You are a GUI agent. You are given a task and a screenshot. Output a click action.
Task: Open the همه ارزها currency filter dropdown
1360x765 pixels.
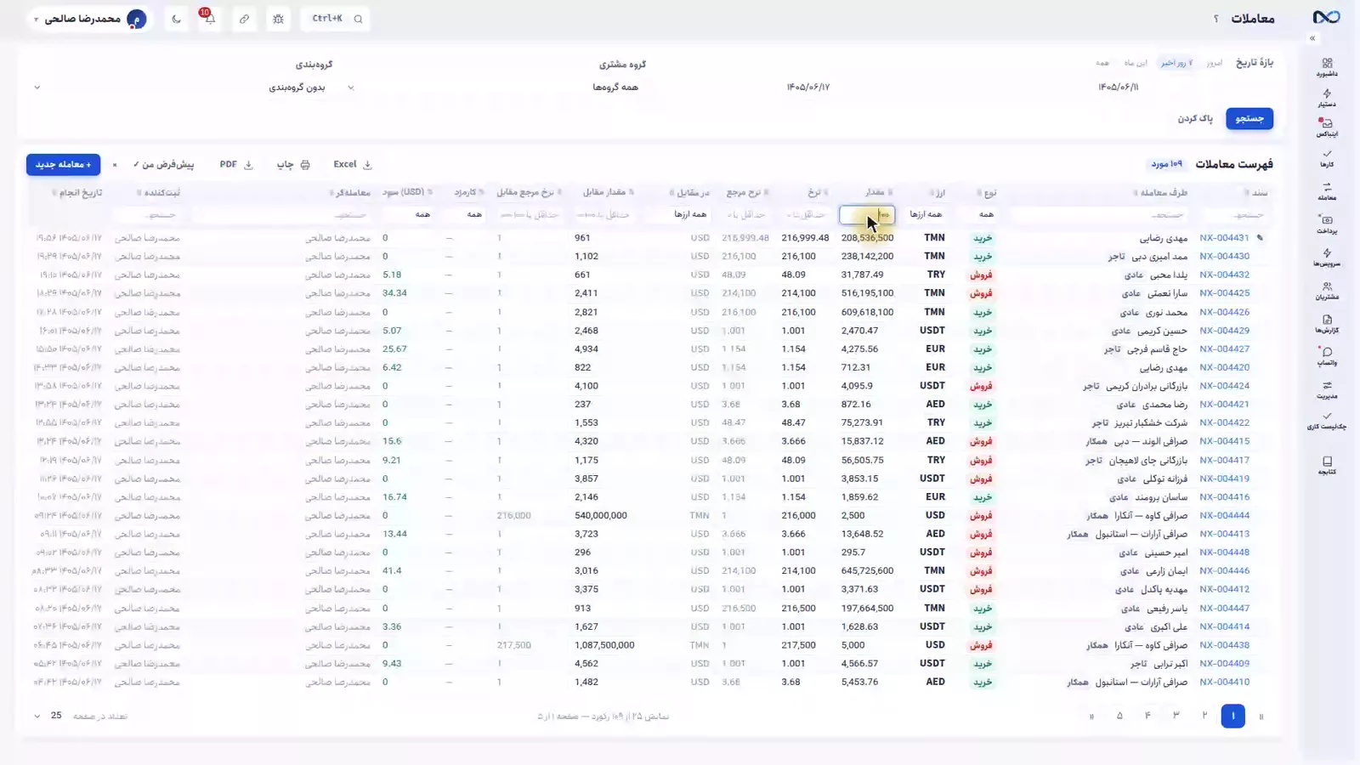(x=926, y=214)
